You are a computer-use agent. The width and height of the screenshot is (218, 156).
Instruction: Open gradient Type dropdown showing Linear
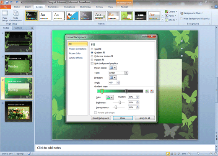point(126,73)
